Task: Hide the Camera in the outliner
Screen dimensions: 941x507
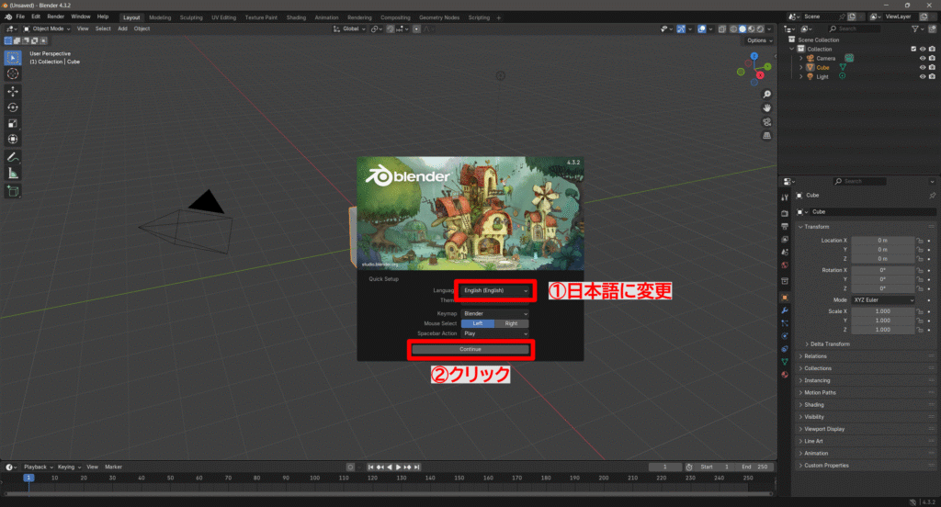Action: click(923, 58)
